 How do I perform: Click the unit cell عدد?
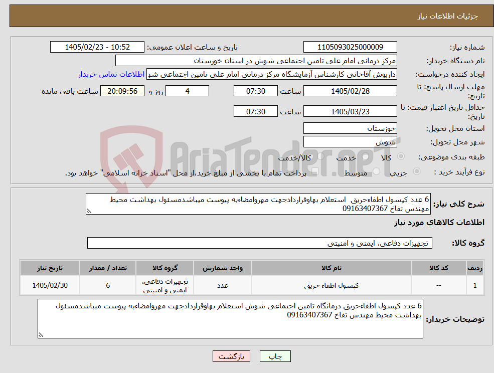point(223,285)
